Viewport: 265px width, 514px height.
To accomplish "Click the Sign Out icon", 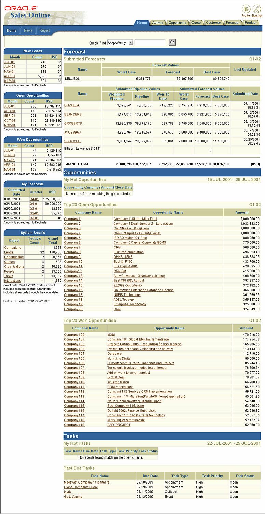I will point(257,9).
